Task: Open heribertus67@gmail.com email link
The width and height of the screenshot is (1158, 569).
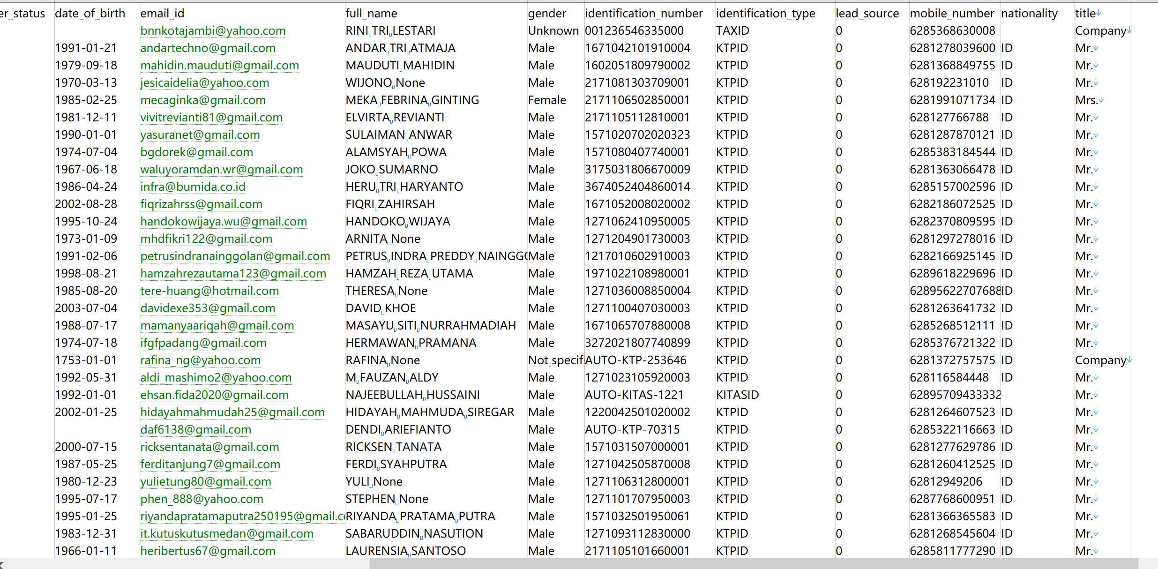Action: (x=208, y=551)
